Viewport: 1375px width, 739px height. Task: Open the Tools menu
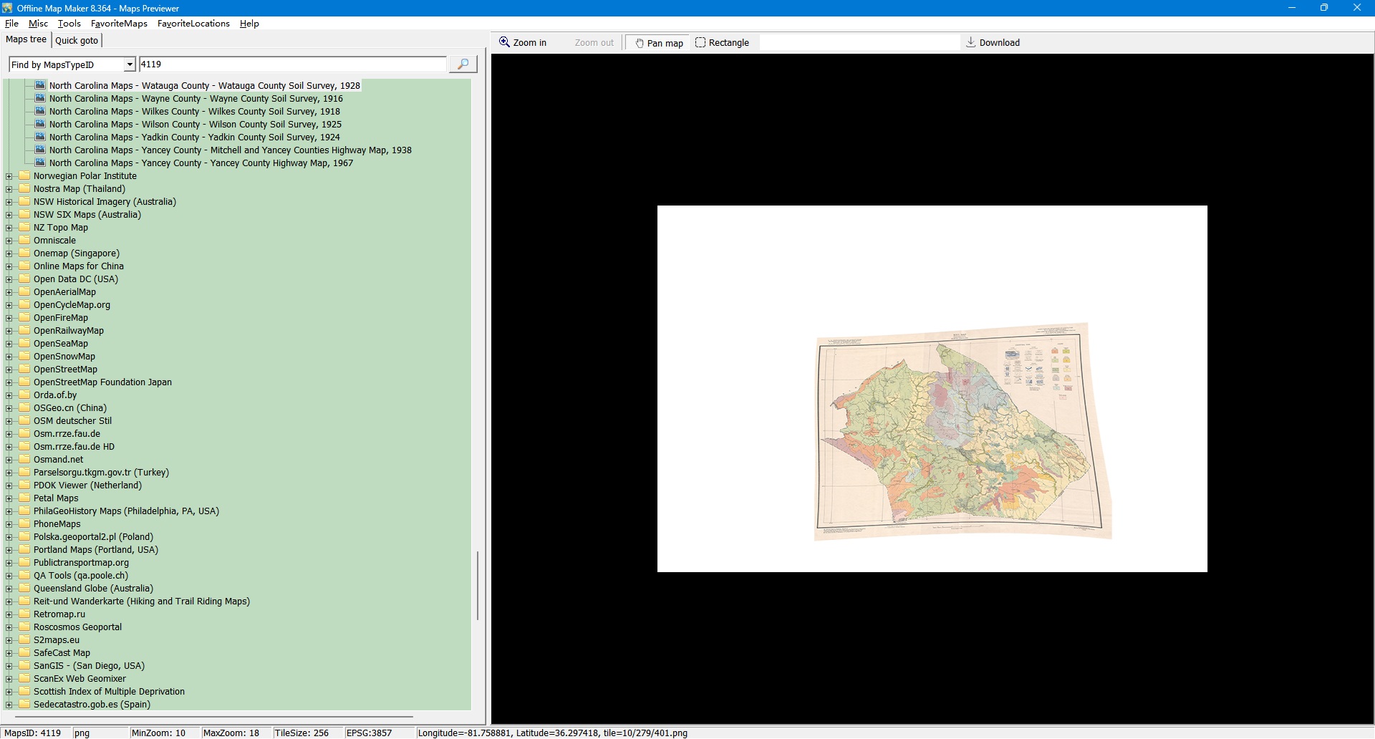[69, 24]
